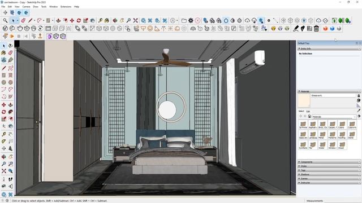Expand the Scenes panel

pyautogui.click(x=329, y=179)
